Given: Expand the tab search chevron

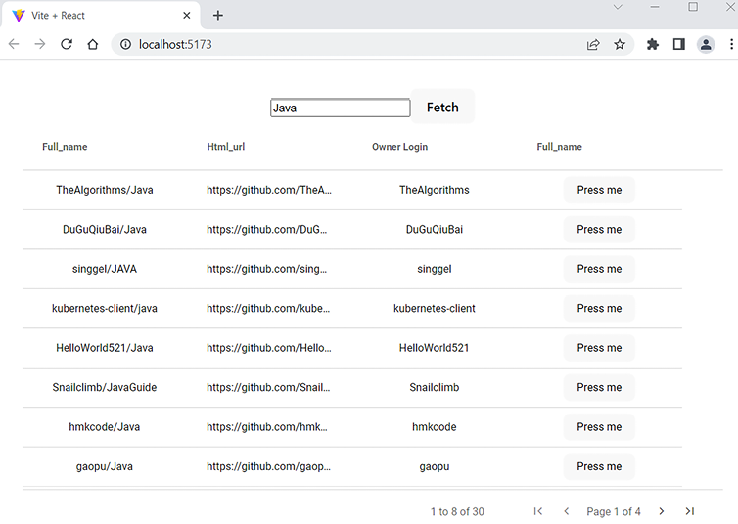Looking at the screenshot, I should 618,7.
